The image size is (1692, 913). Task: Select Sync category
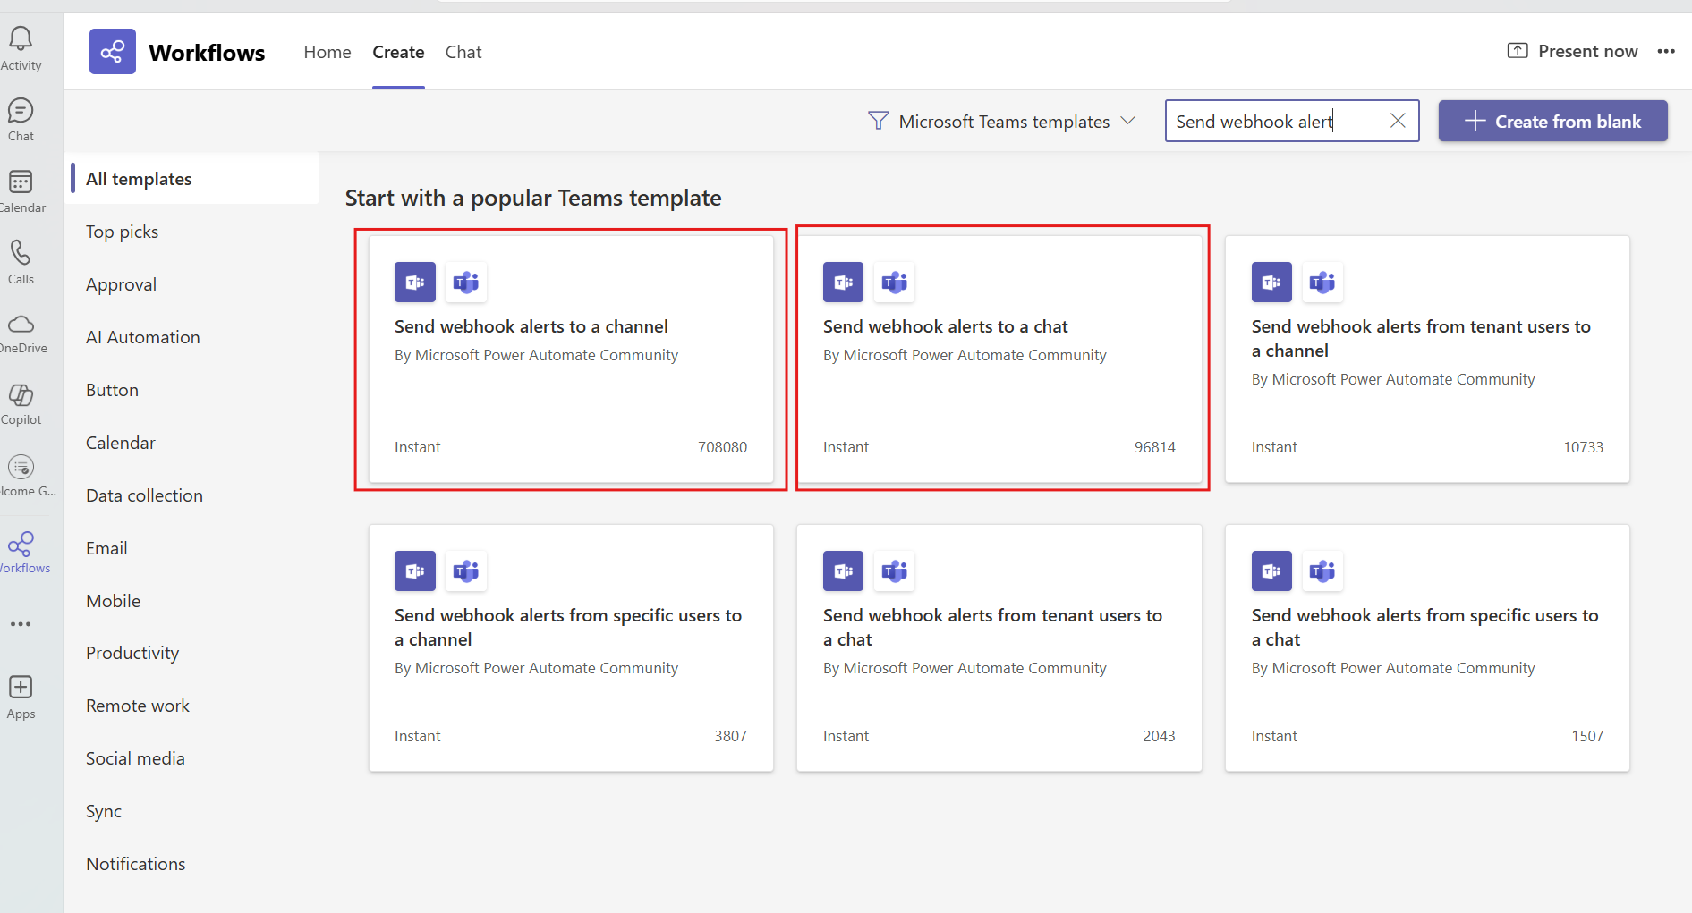click(193, 811)
